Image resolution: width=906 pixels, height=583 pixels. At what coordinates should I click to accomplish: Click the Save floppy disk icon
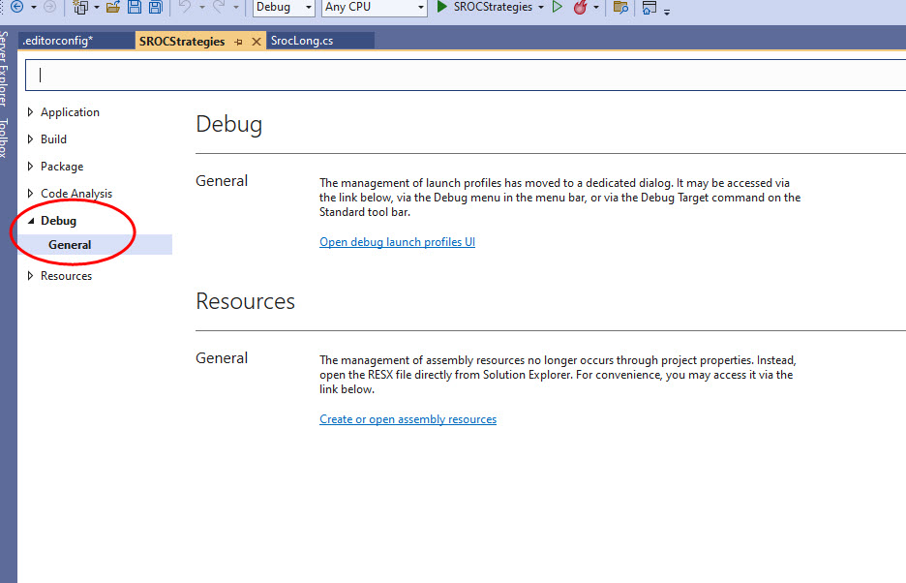(135, 7)
